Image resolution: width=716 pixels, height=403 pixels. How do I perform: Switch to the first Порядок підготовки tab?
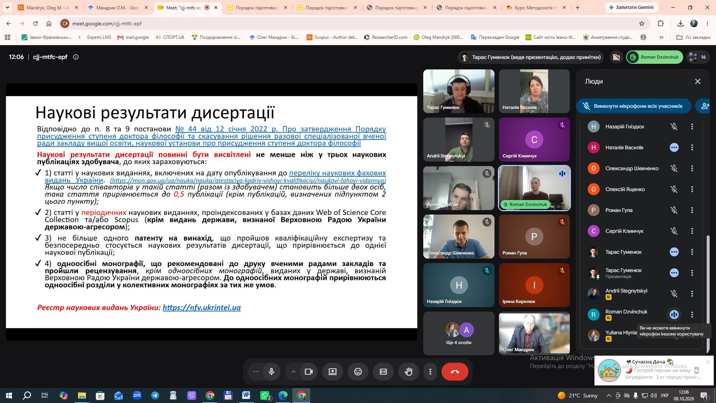point(257,7)
